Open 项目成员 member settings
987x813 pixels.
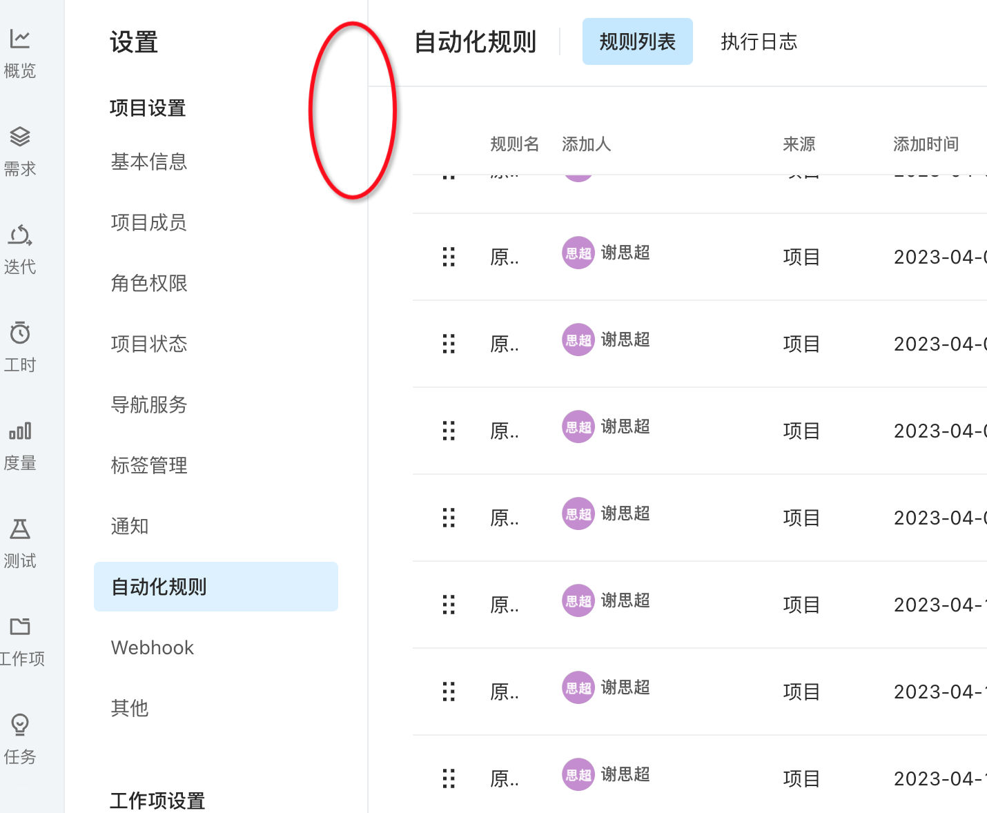(x=148, y=222)
